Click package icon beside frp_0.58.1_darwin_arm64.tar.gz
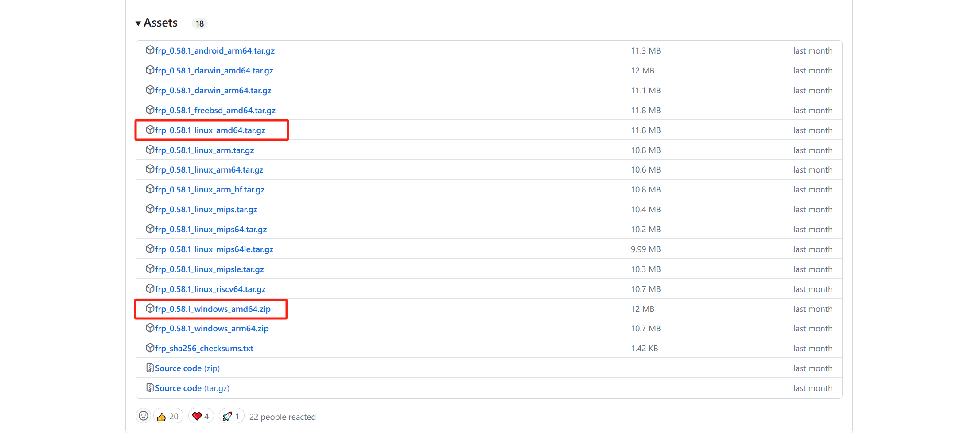The width and height of the screenshot is (956, 445). point(150,90)
